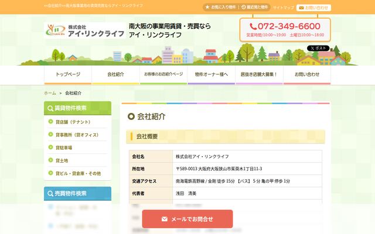Click the 代表者 table label
The width and height of the screenshot is (375, 234).
click(138, 194)
